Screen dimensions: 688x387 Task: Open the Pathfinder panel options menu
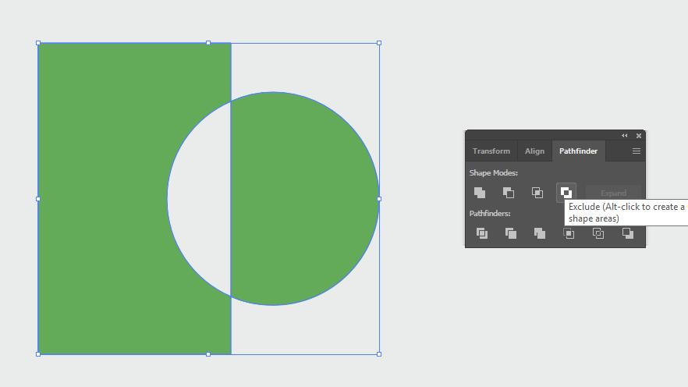coord(637,151)
